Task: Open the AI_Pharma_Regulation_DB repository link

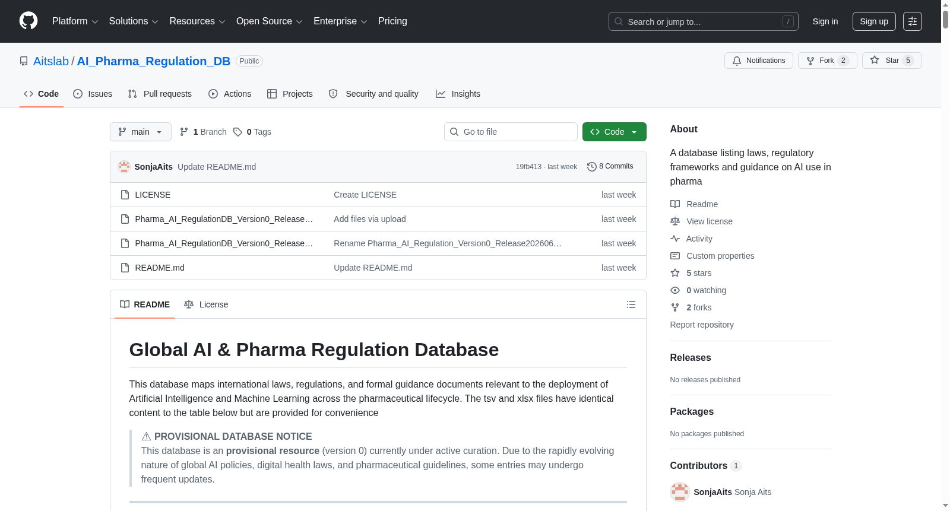Action: (x=154, y=61)
